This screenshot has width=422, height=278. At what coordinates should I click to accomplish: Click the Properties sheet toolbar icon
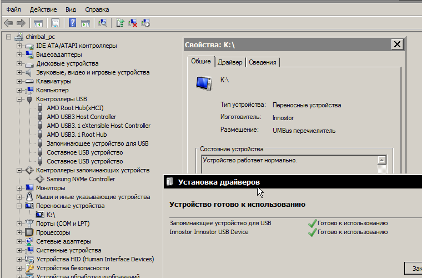(55, 23)
